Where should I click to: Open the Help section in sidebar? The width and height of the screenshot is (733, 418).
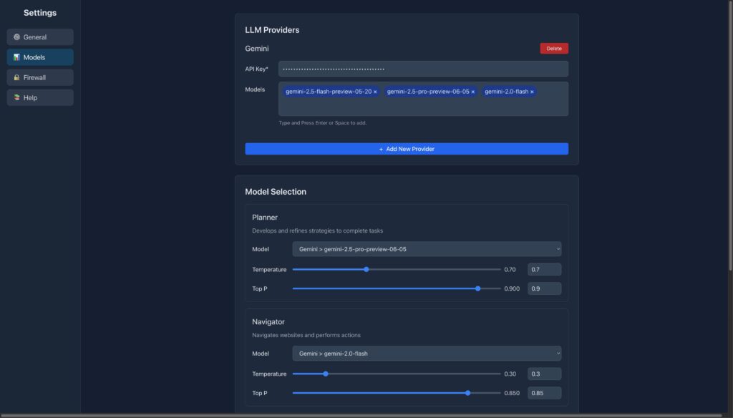[x=39, y=97]
